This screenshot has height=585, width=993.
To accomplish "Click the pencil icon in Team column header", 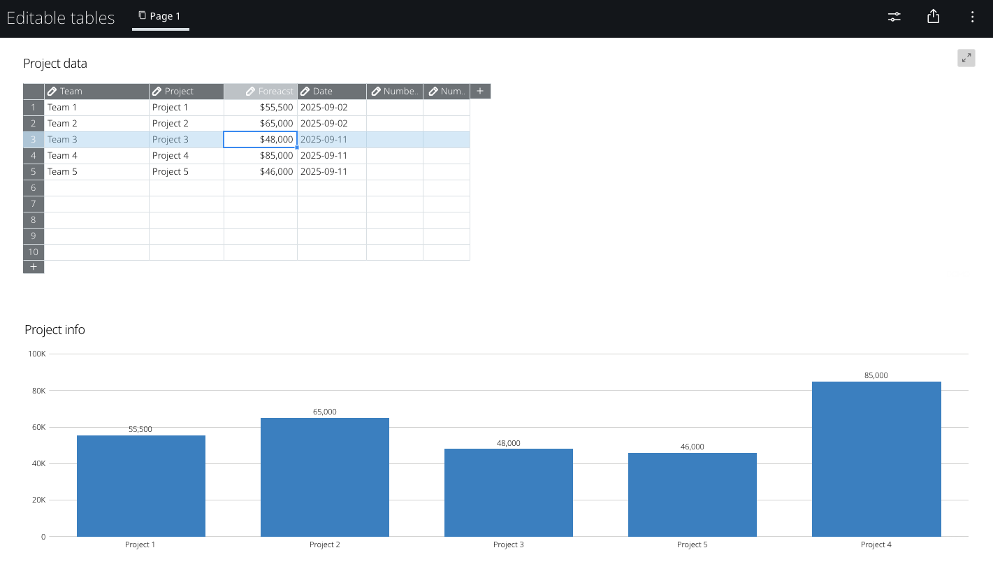I will [52, 92].
